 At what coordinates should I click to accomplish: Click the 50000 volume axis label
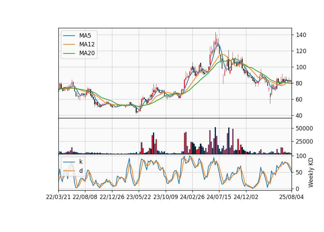click(x=304, y=128)
